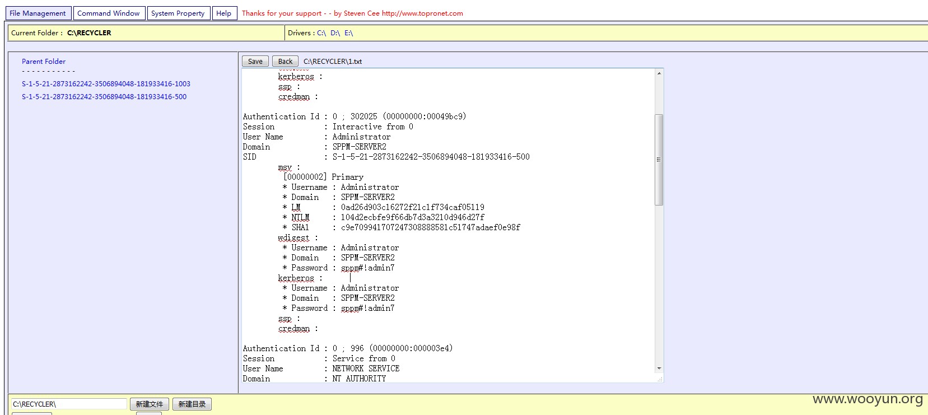
Task: Go to the Parent Folder
Action: 44,62
